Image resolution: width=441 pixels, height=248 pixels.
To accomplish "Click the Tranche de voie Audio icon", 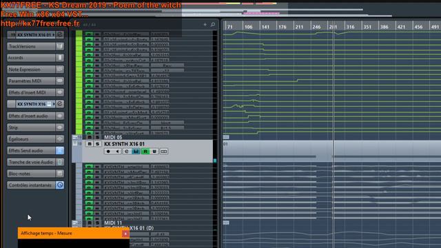I will point(60,162).
